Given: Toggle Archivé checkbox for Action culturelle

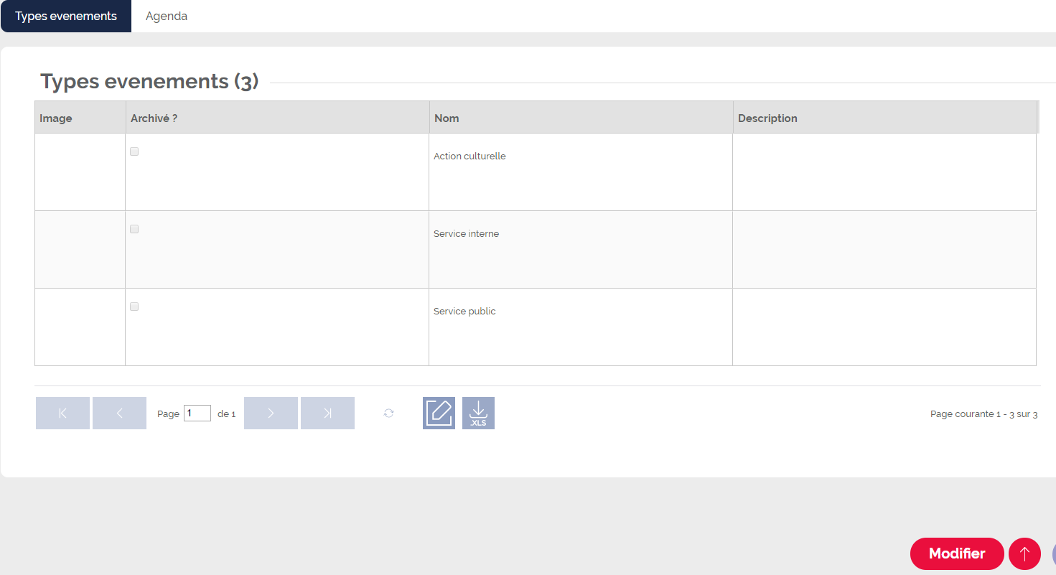Looking at the screenshot, I should click(x=134, y=151).
